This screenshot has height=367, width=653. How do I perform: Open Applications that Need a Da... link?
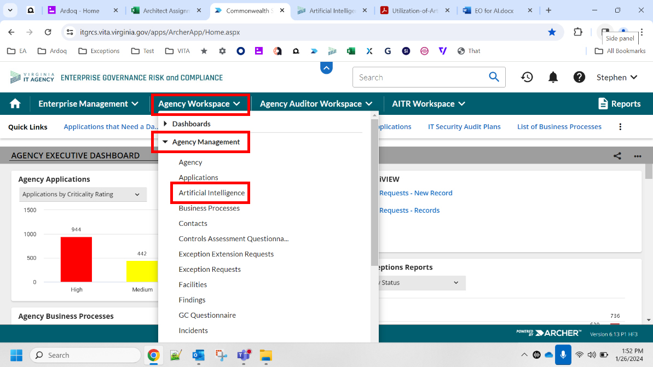click(x=111, y=127)
